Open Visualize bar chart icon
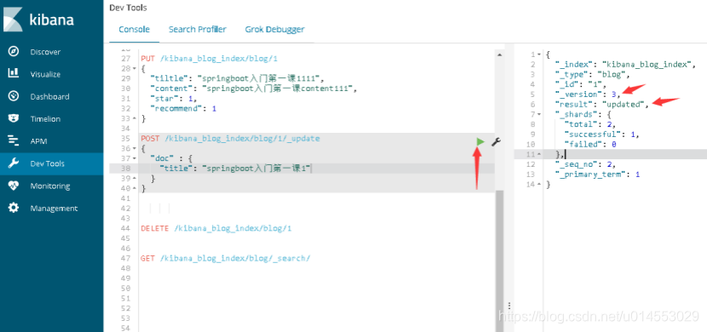 [x=14, y=73]
